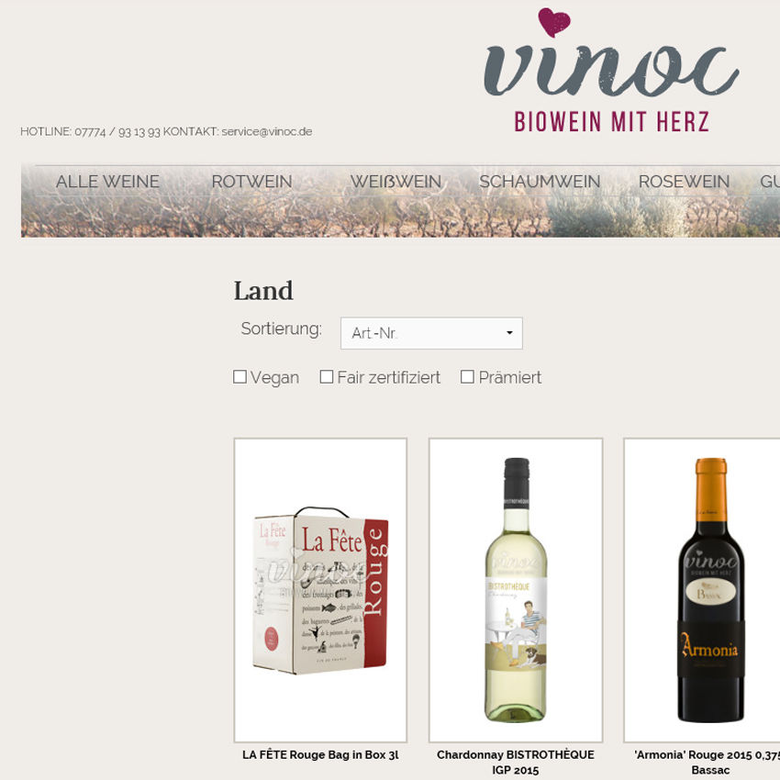Screen dimensions: 780x780
Task: Open the Weißwein menu item
Action: (x=396, y=182)
